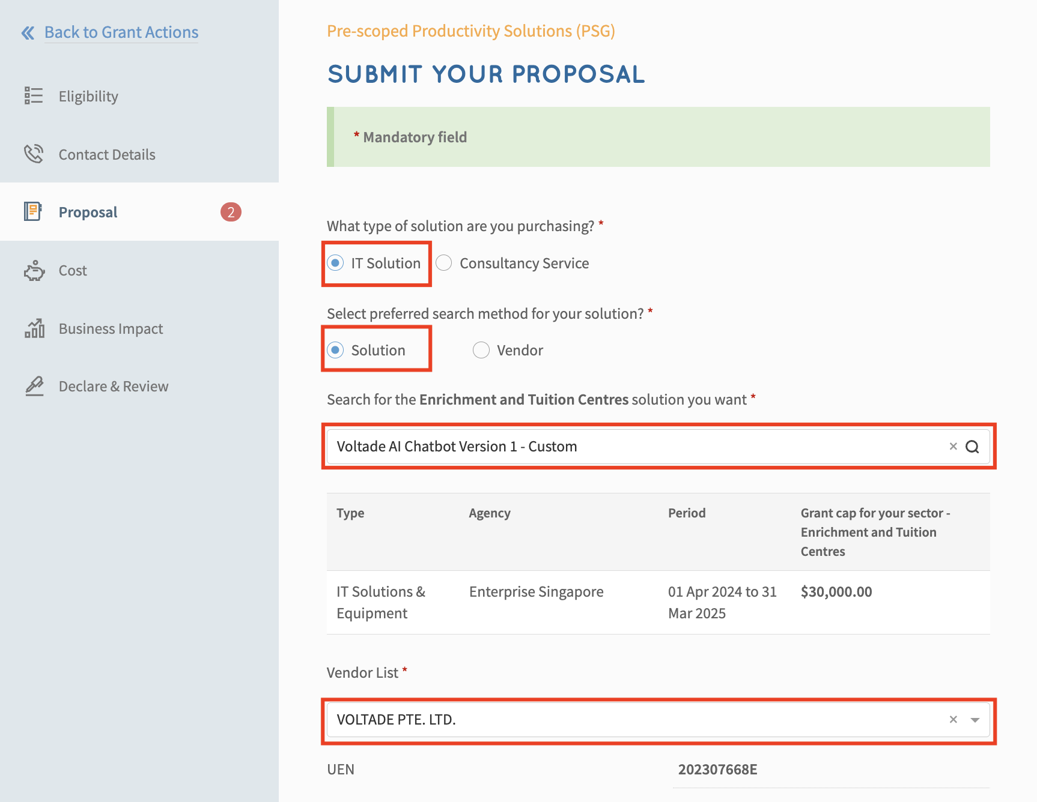The width and height of the screenshot is (1037, 802).
Task: Choose the Vendor search method radio
Action: (x=481, y=350)
